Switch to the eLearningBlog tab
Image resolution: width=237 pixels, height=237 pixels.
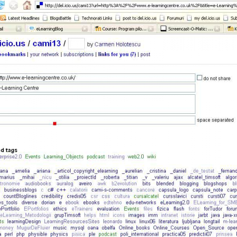pyautogui.click(x=57, y=29)
